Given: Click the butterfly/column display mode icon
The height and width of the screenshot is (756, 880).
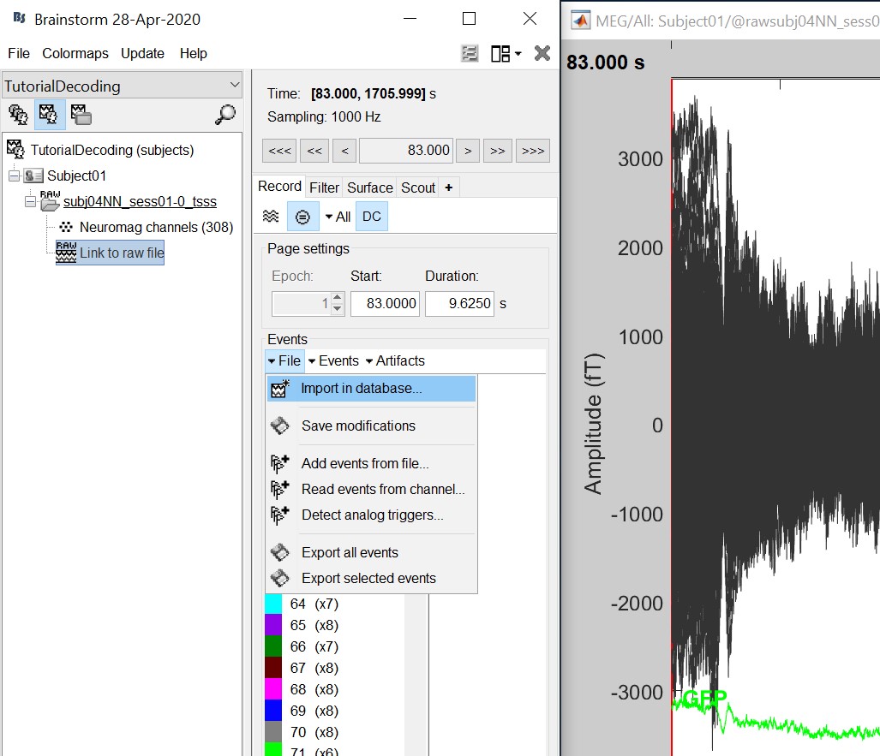Looking at the screenshot, I should pyautogui.click(x=271, y=217).
